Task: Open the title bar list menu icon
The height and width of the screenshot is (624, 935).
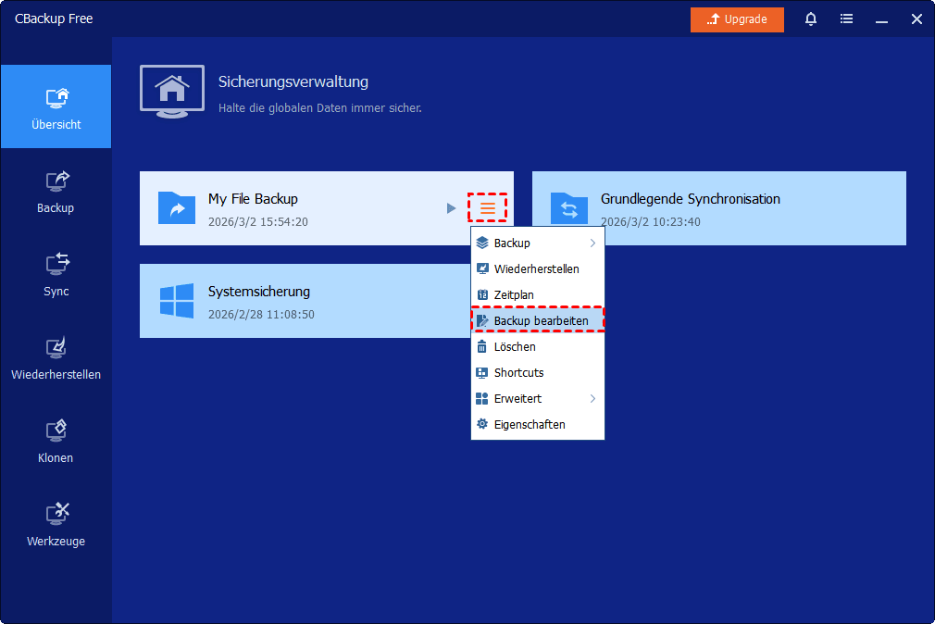Action: click(x=846, y=19)
